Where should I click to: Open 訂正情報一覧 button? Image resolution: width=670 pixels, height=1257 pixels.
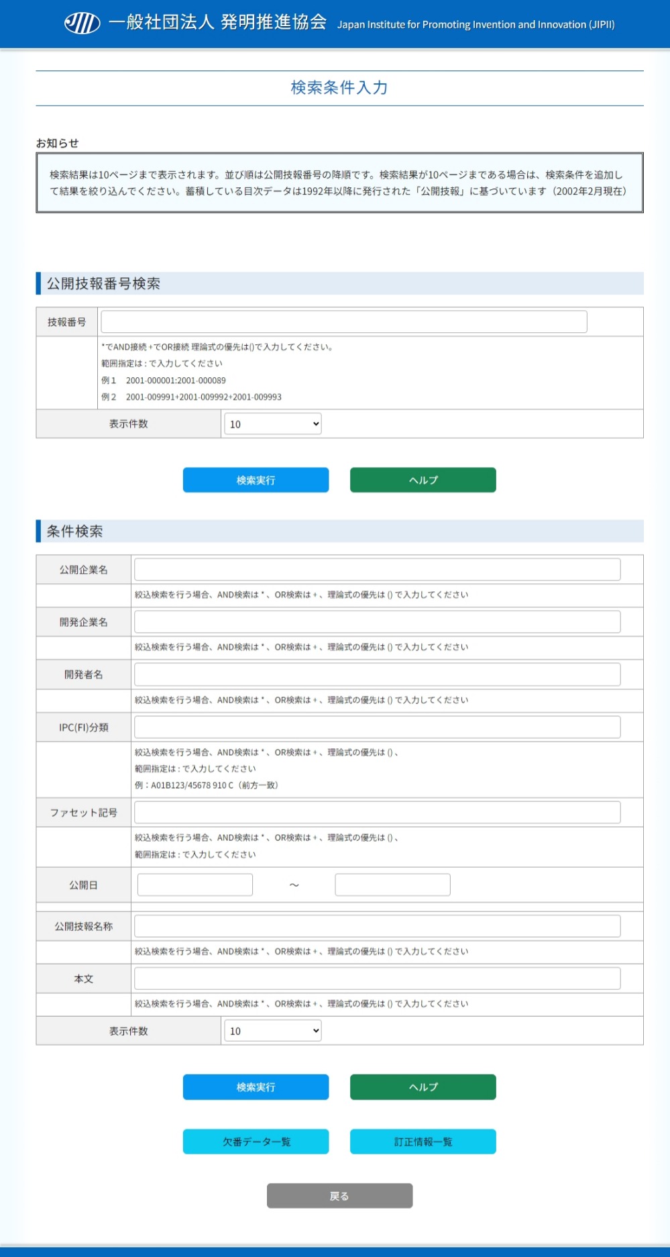pos(423,1142)
